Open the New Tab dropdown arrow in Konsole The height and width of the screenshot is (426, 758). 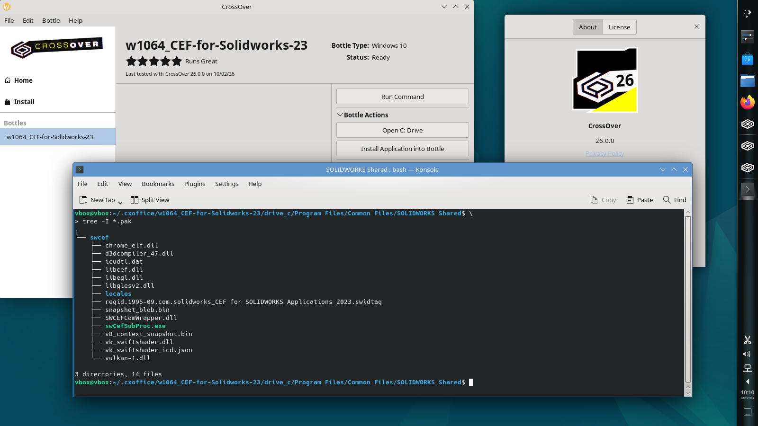[120, 202]
